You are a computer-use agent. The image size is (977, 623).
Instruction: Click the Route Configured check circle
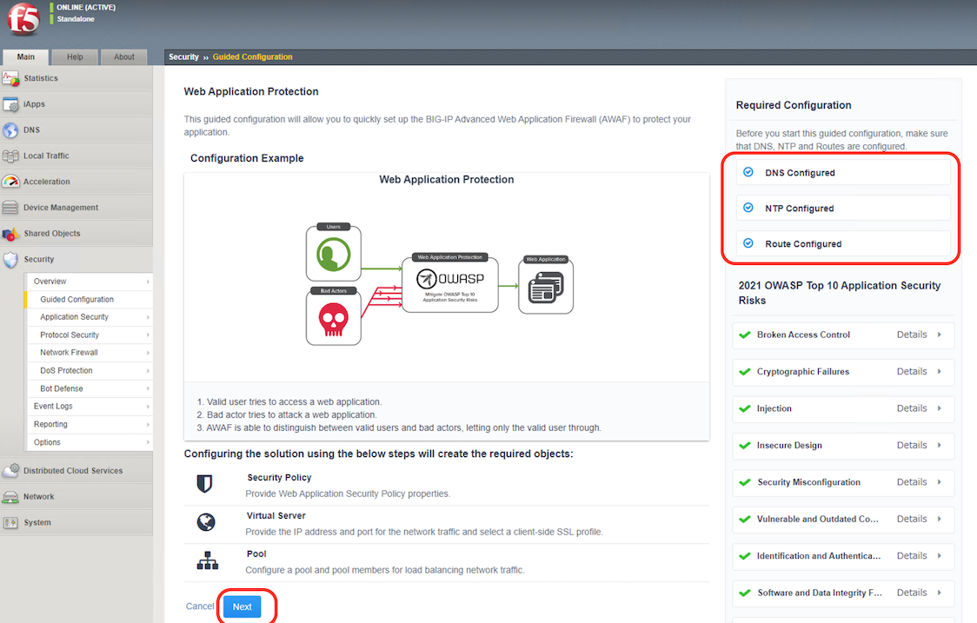pos(748,243)
